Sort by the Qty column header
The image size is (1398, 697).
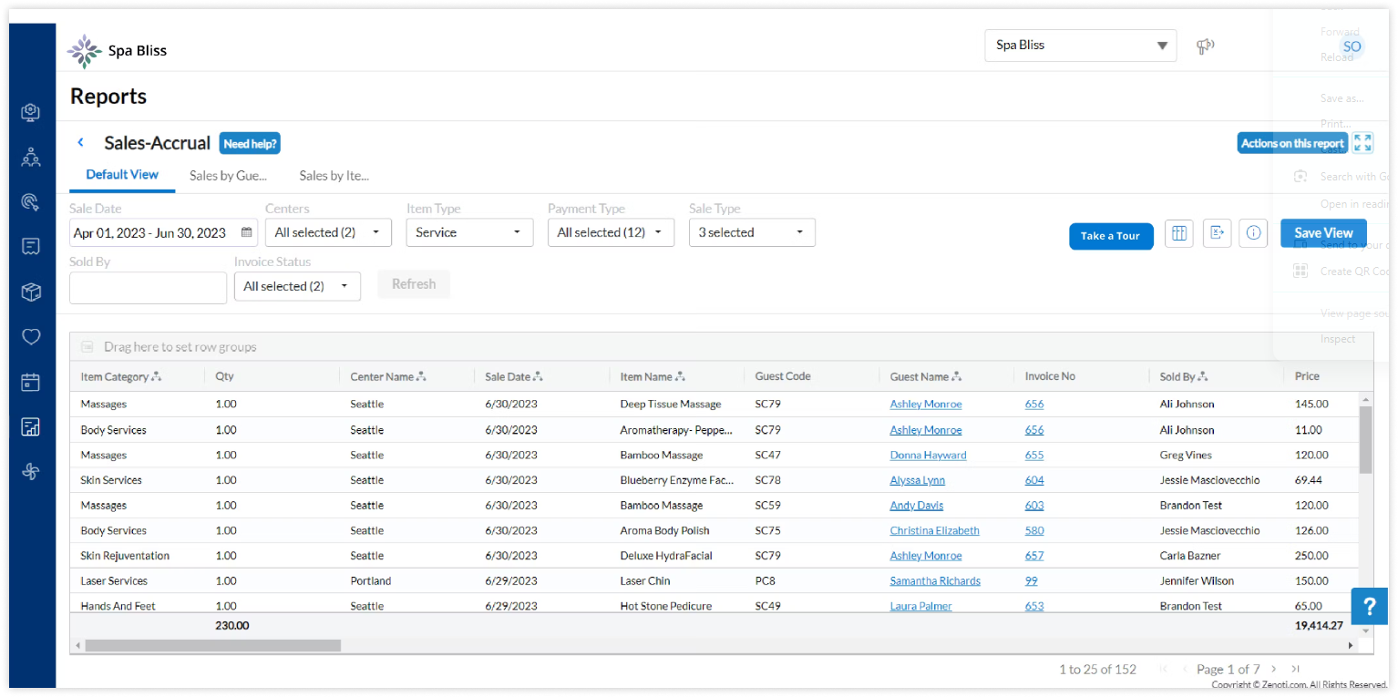[x=224, y=376]
